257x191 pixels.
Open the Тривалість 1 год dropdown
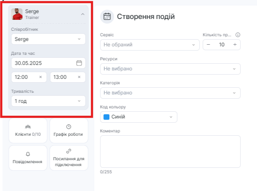coord(49,101)
